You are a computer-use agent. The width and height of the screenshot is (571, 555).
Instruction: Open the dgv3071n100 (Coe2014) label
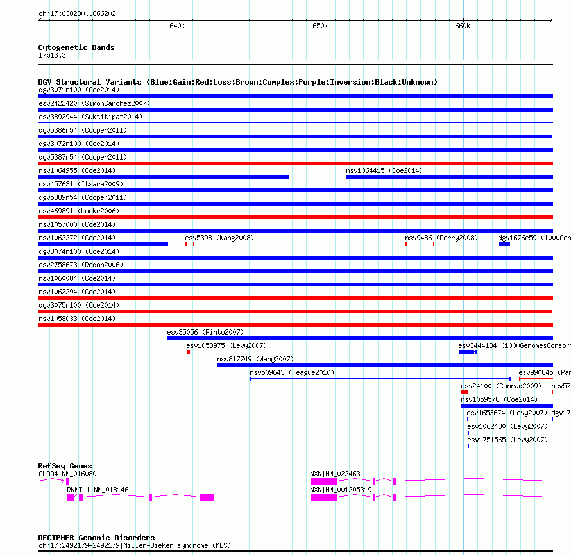(79, 90)
